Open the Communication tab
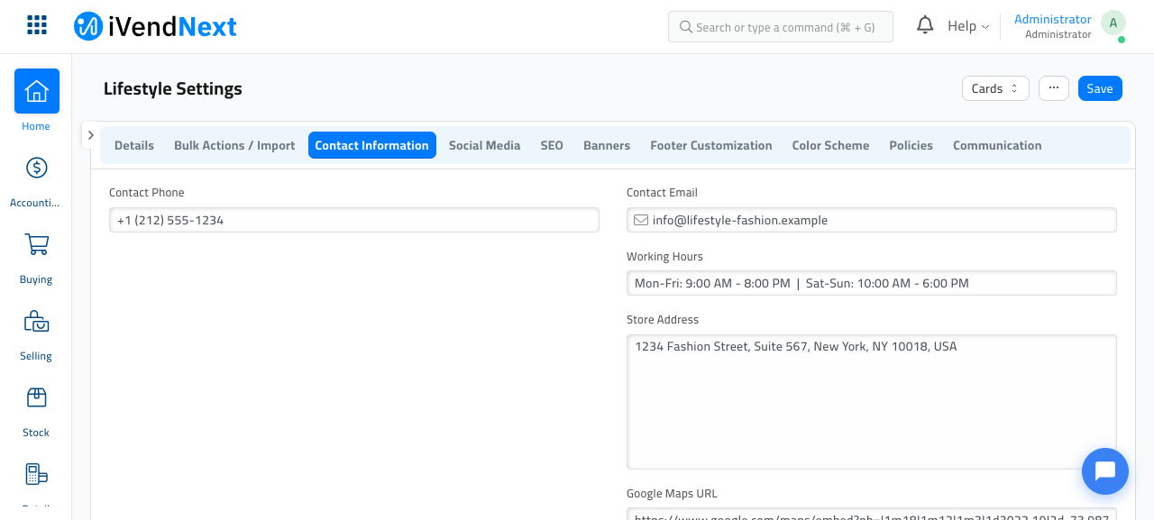The height and width of the screenshot is (520, 1154). (x=997, y=145)
